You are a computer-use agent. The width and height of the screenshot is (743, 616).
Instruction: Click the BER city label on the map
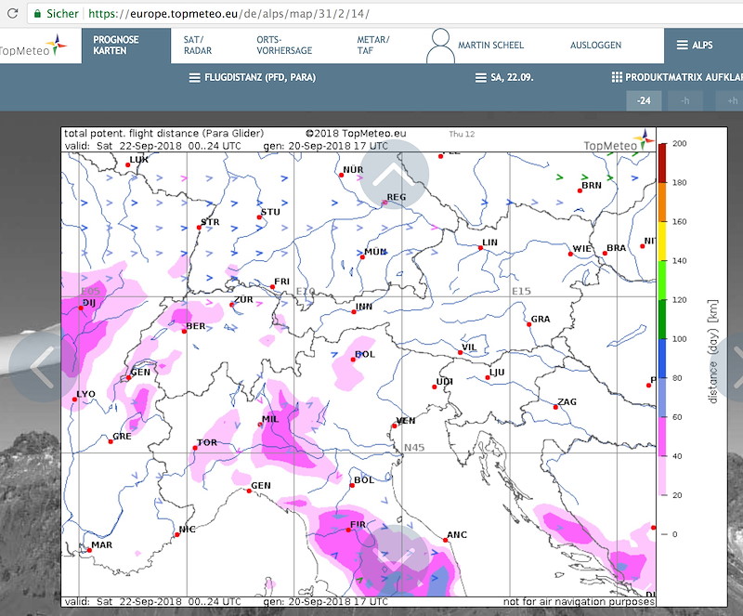pyautogui.click(x=196, y=326)
